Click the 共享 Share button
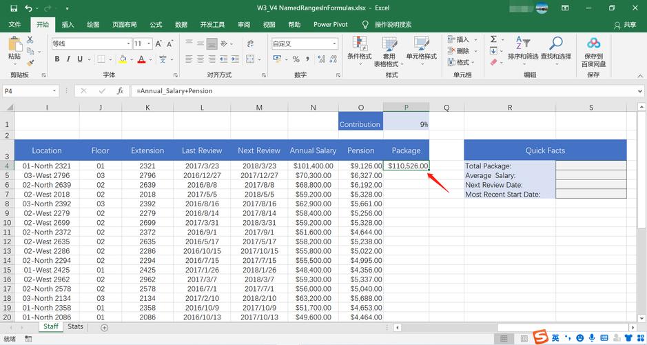The height and width of the screenshot is (345, 647). (625, 25)
